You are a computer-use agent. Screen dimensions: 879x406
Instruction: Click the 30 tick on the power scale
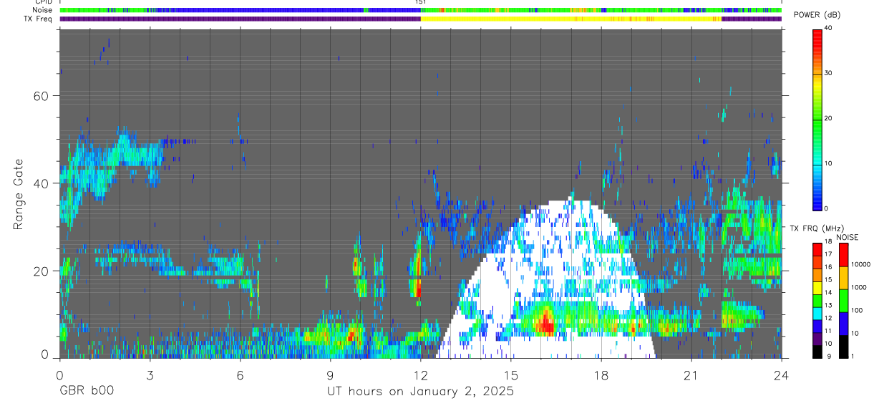pyautogui.click(x=829, y=73)
